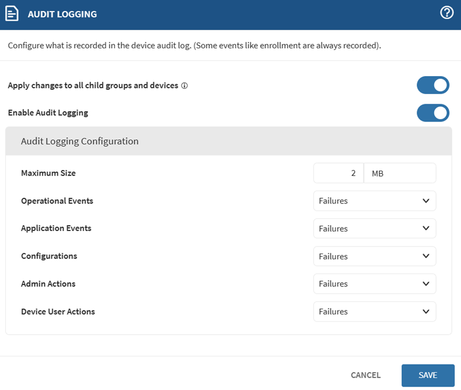Disable the Enable Audit Logging switch

(x=433, y=113)
